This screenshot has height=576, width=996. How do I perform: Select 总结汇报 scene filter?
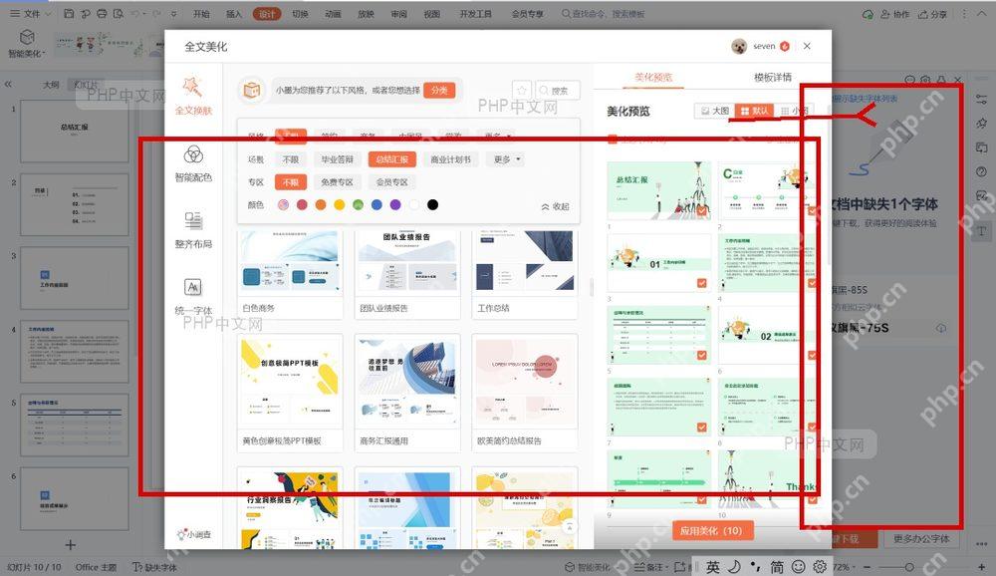(391, 159)
